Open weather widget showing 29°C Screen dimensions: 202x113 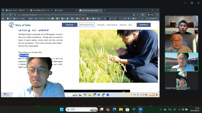pos(6,95)
